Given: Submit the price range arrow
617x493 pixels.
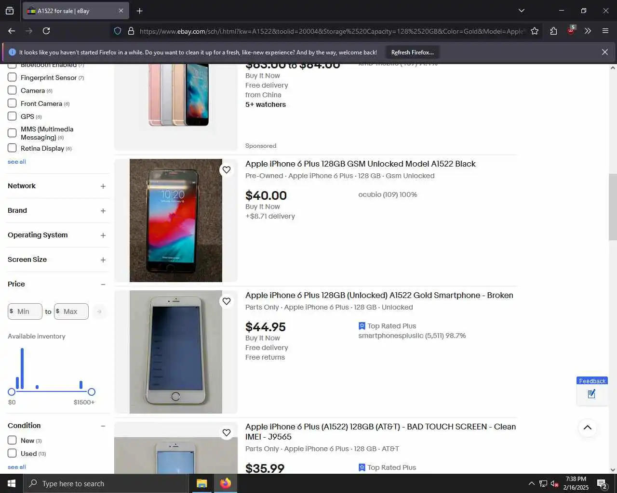Looking at the screenshot, I should pyautogui.click(x=99, y=311).
